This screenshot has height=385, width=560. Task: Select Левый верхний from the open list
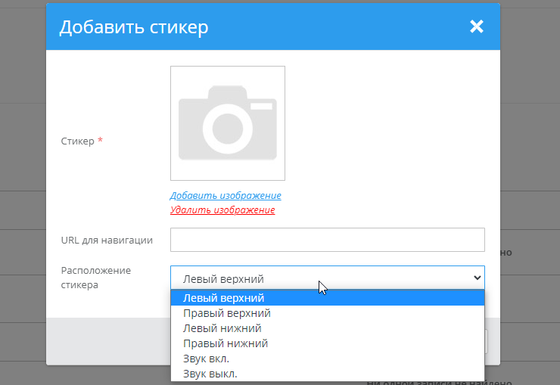click(x=224, y=298)
